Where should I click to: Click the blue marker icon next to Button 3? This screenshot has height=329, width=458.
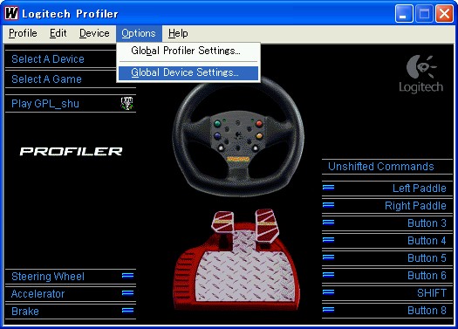click(328, 223)
